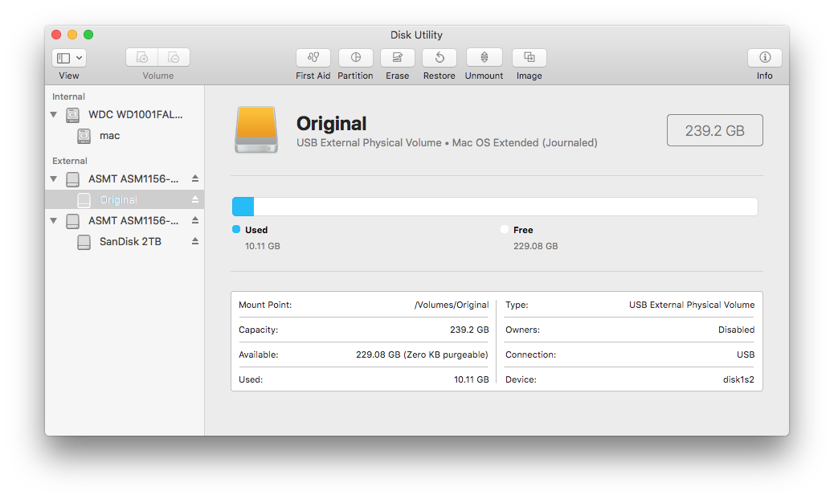
Task: Click the /Volumes/Original mount point value
Action: click(452, 305)
